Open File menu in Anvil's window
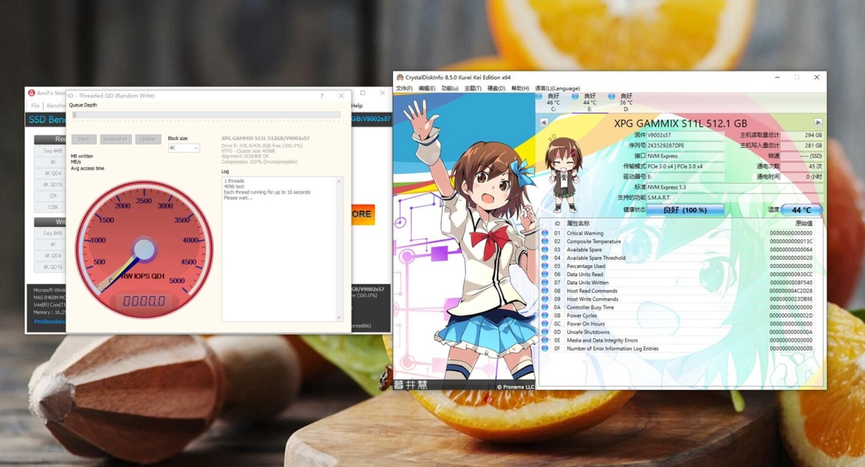The width and height of the screenshot is (865, 467). pos(35,105)
